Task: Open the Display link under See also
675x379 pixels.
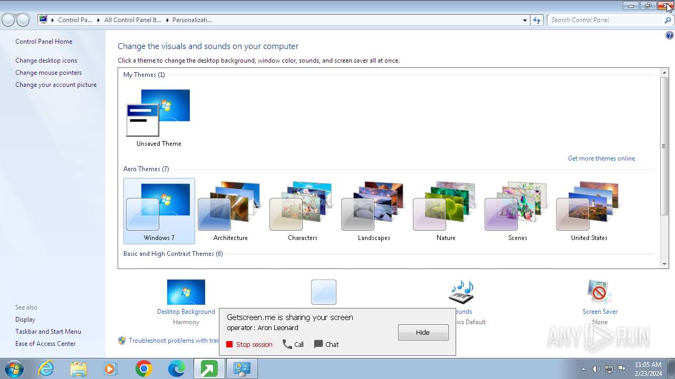Action: point(25,320)
